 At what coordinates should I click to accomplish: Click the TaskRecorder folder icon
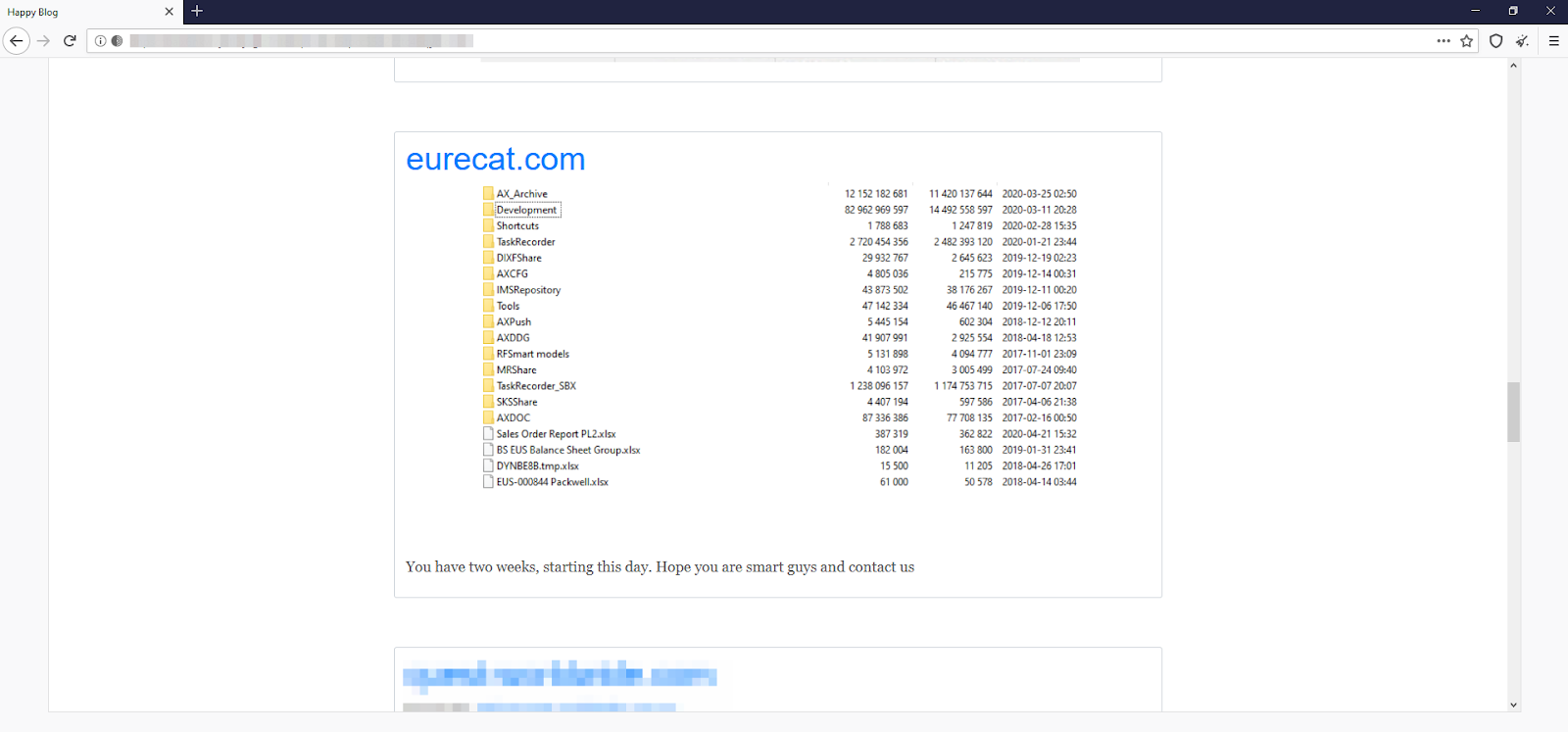coord(488,241)
